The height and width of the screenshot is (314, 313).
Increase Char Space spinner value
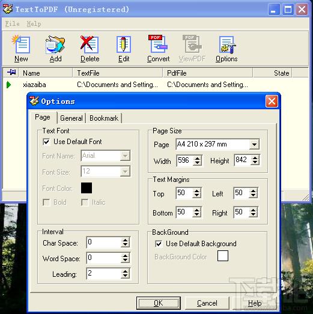[126, 240]
